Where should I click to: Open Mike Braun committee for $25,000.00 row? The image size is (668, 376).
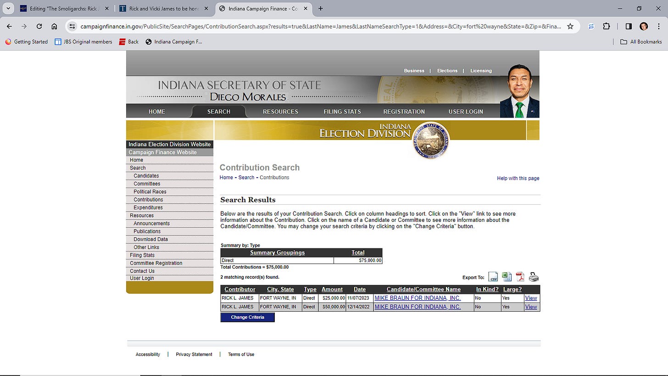[x=417, y=298]
